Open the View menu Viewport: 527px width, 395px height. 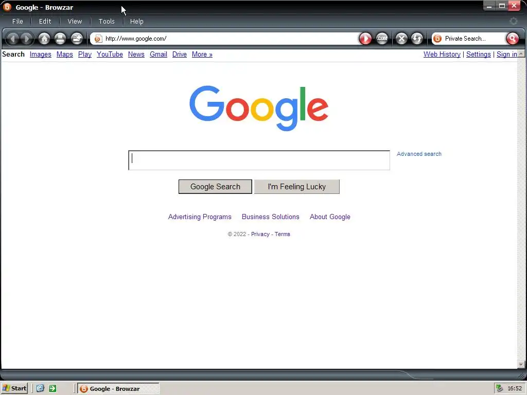[75, 22]
